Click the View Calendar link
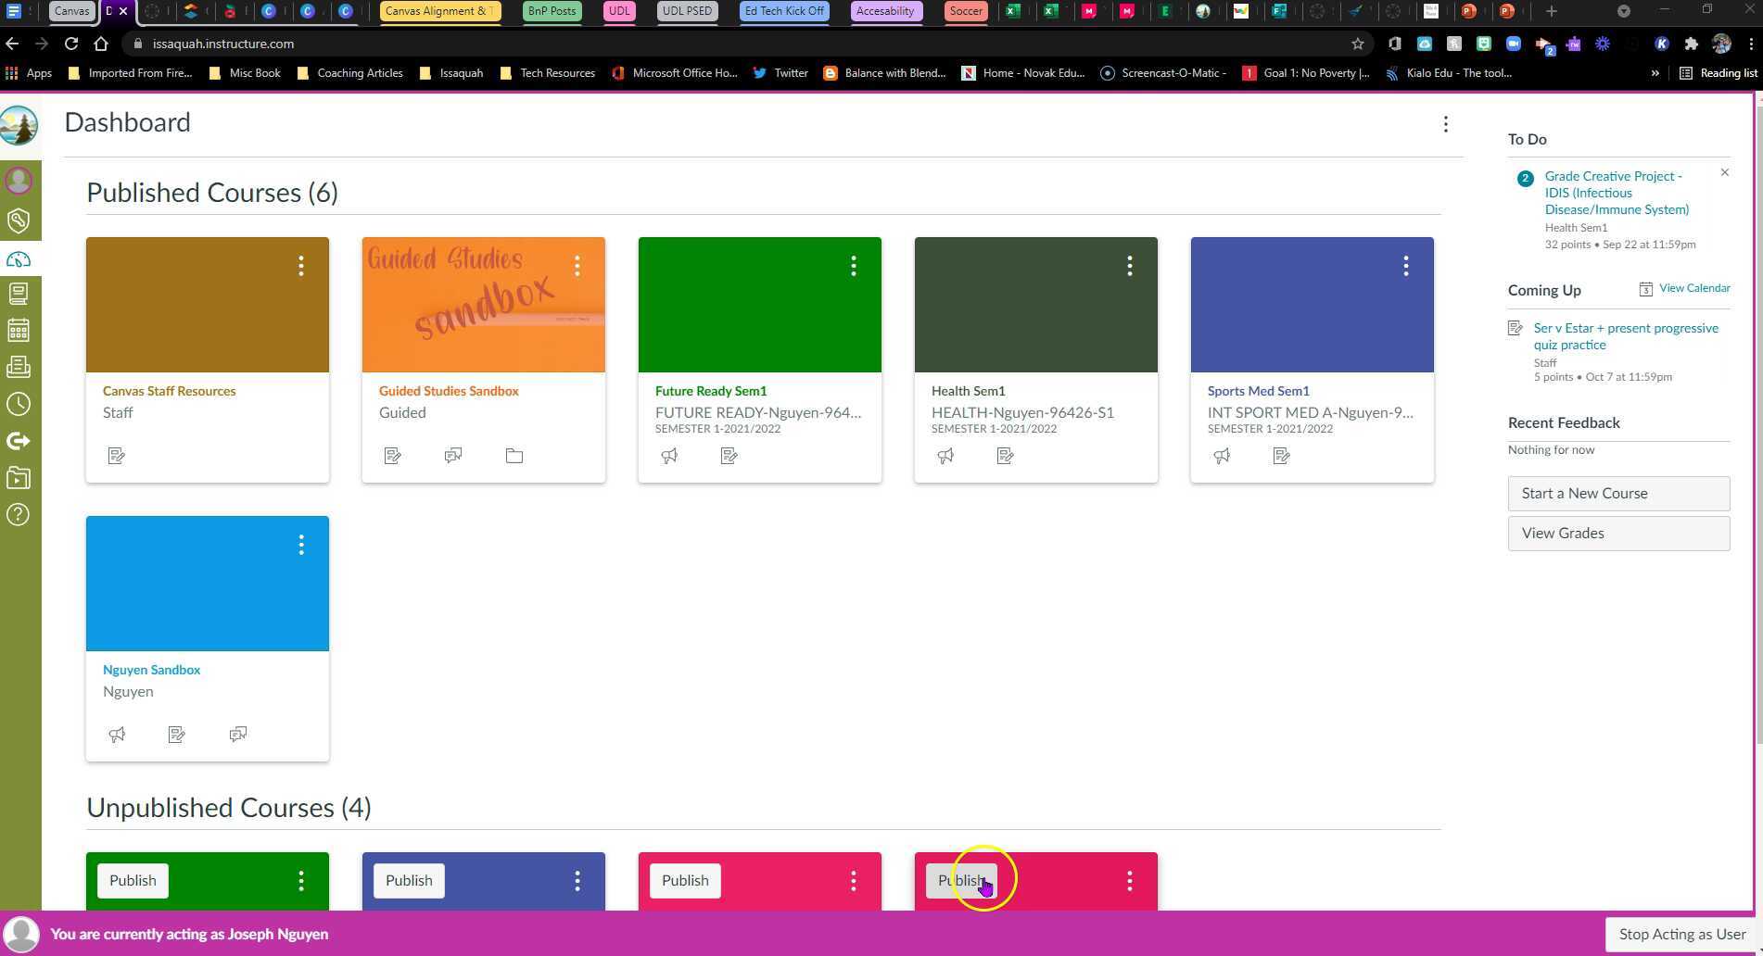Image resolution: width=1763 pixels, height=956 pixels. coord(1693,288)
